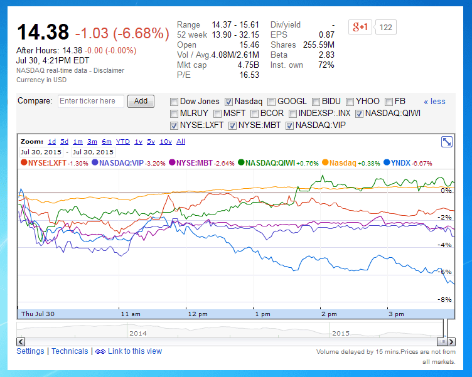Select the purple NYSE:MBT legend dot

172,162
